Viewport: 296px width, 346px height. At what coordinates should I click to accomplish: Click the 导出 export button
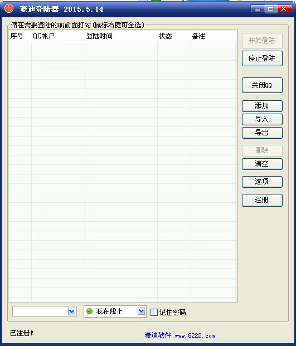tap(262, 133)
